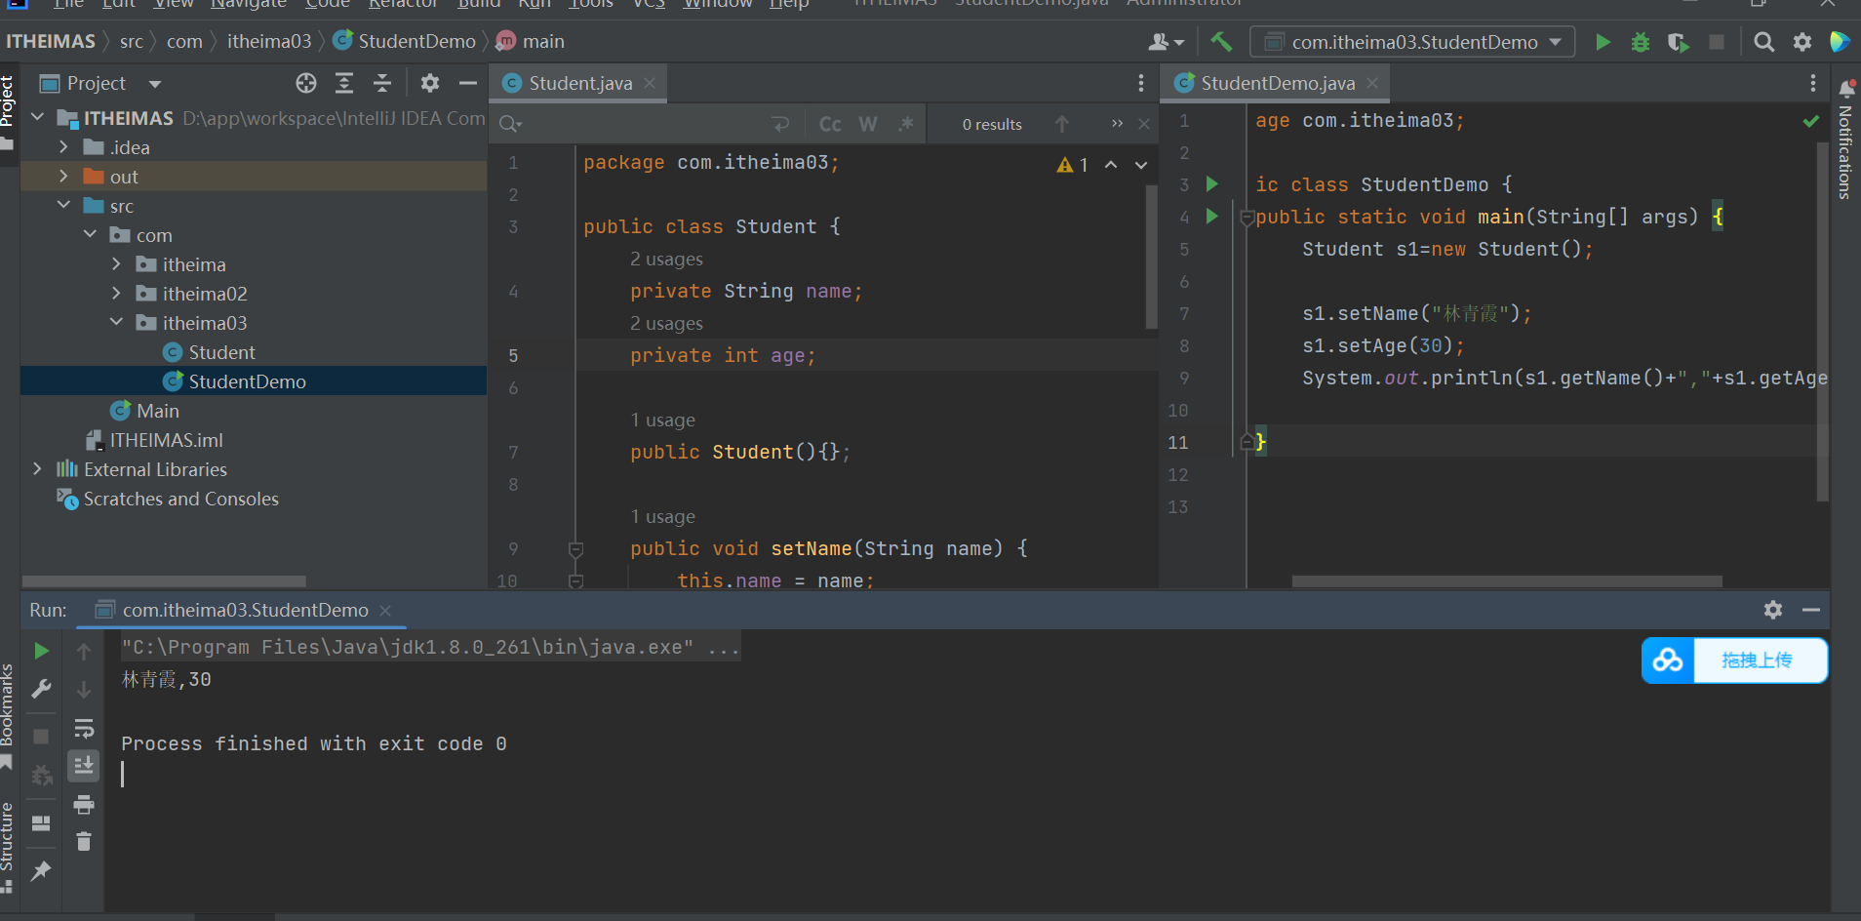The image size is (1861, 921).
Task: Run with coverage icon in toolbar
Action: [1678, 42]
